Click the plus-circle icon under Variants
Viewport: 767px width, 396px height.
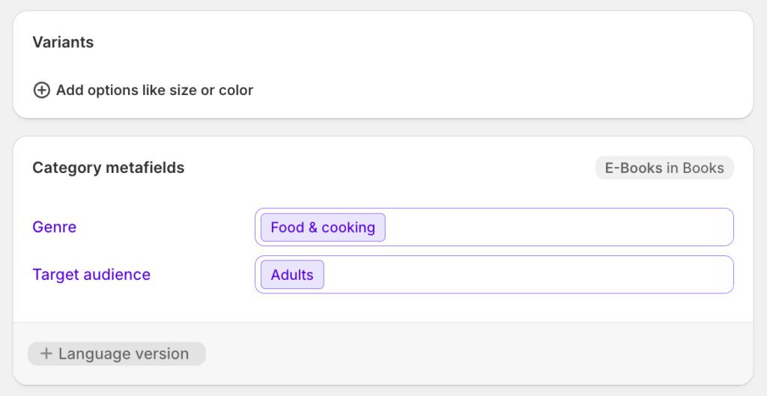[41, 91]
